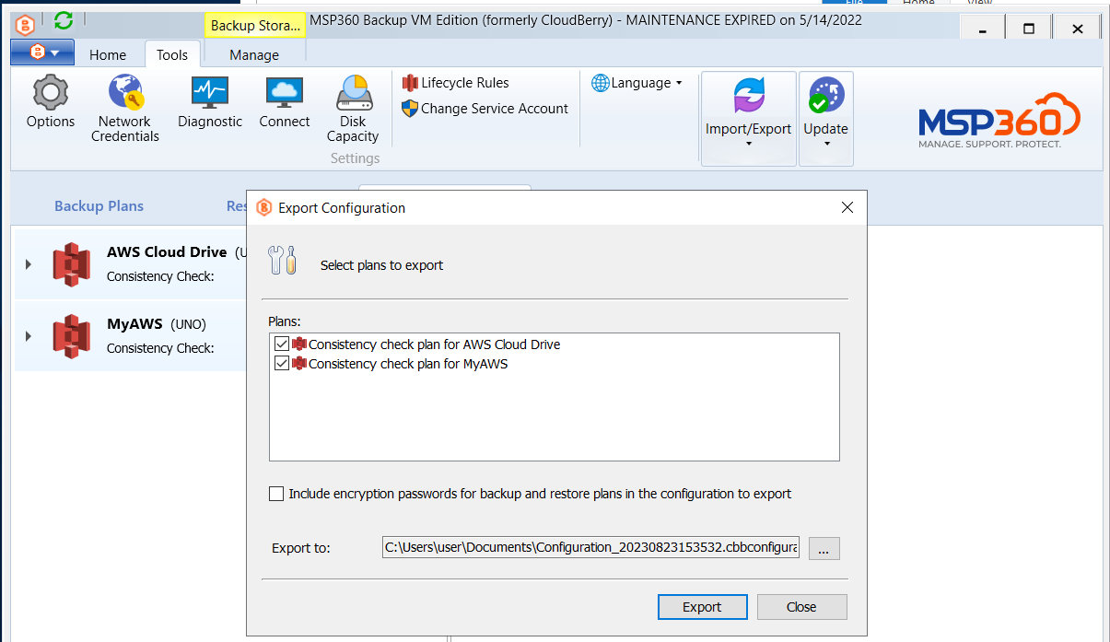Click the Export button
The height and width of the screenshot is (642, 1110).
pyautogui.click(x=702, y=607)
